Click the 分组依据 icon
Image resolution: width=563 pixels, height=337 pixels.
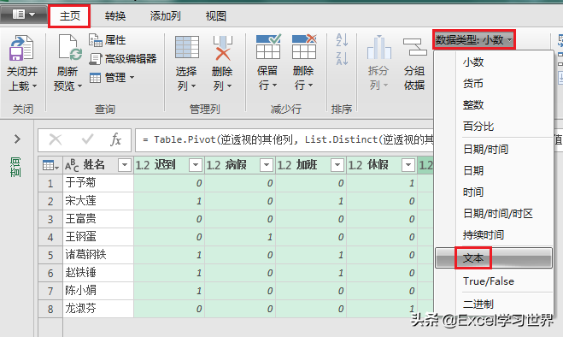(414, 47)
